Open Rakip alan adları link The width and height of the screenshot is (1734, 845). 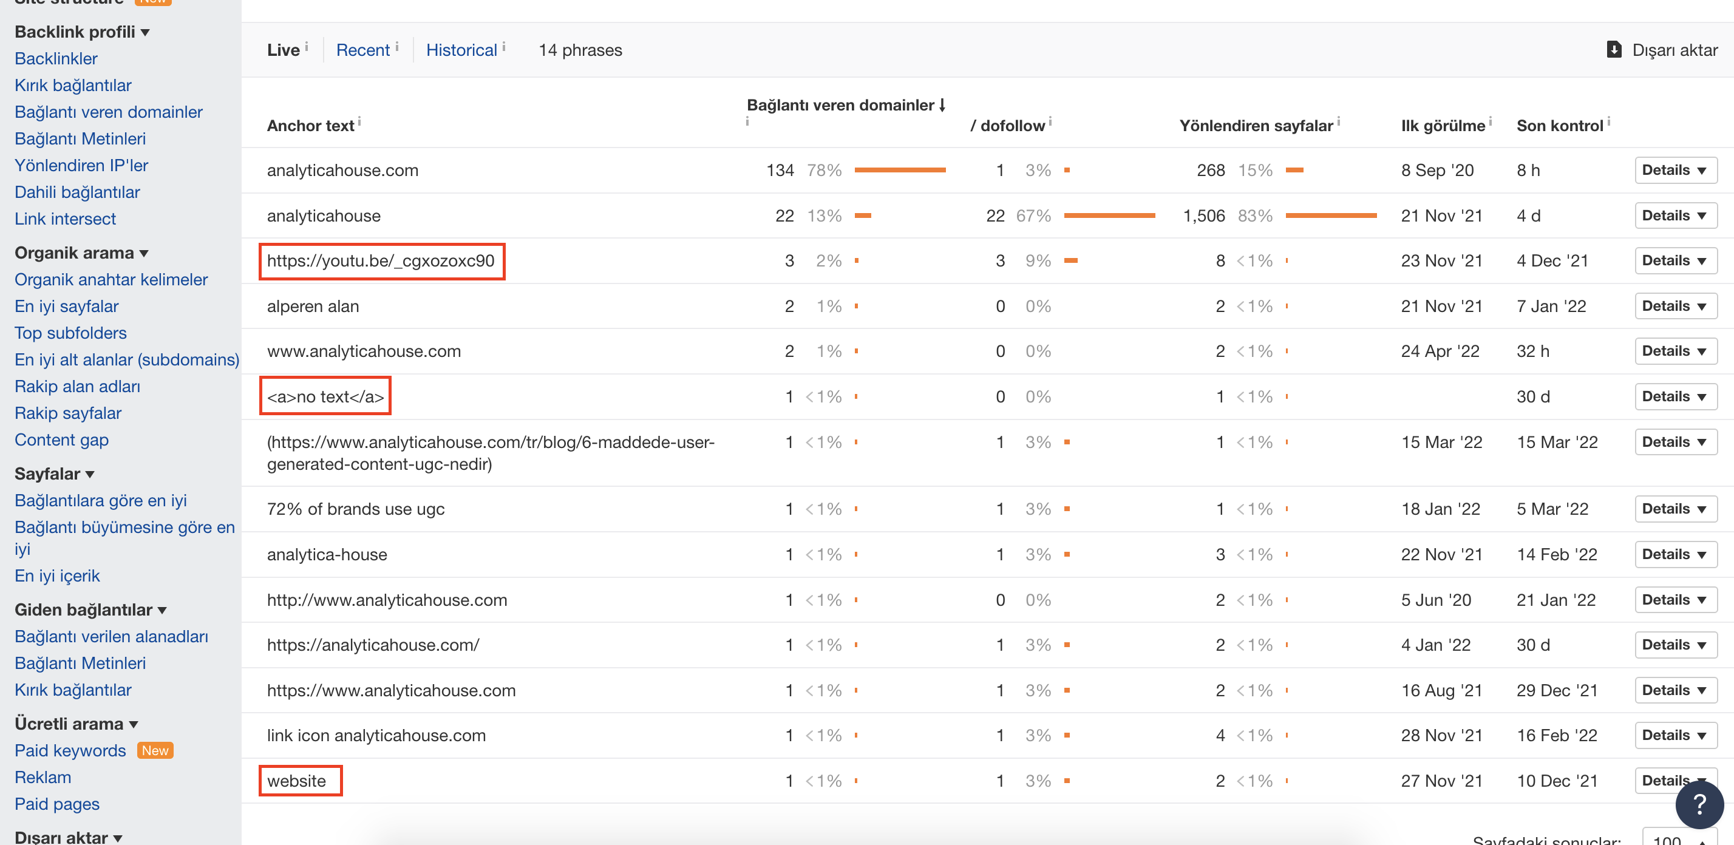[x=78, y=386]
